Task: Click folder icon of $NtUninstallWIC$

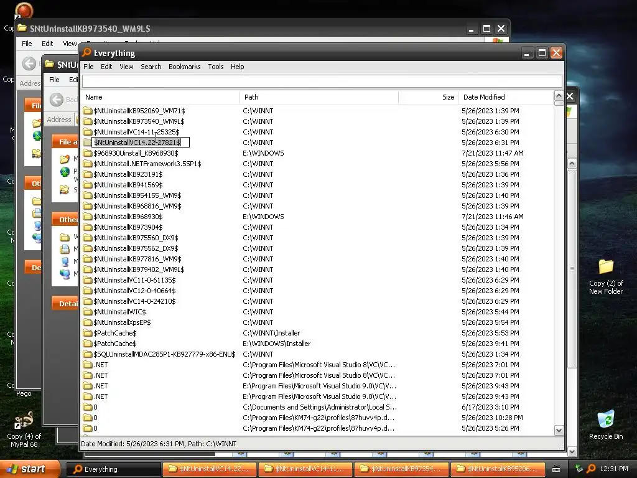Action: (x=87, y=311)
